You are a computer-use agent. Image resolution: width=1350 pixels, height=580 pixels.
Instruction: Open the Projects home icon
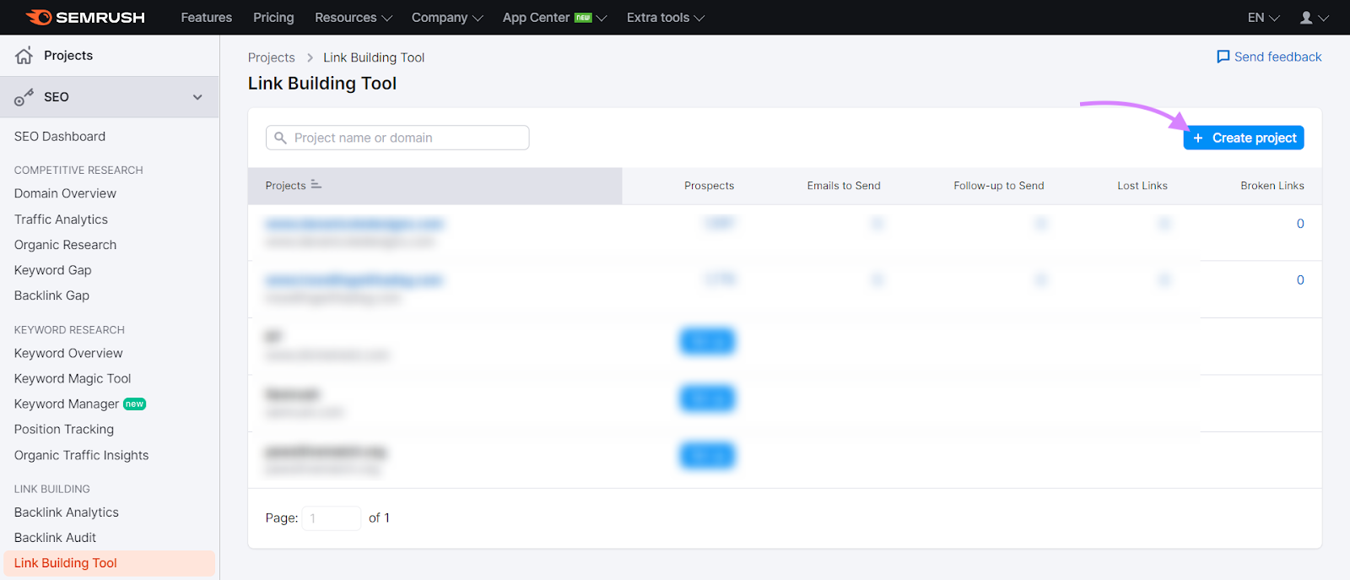24,56
